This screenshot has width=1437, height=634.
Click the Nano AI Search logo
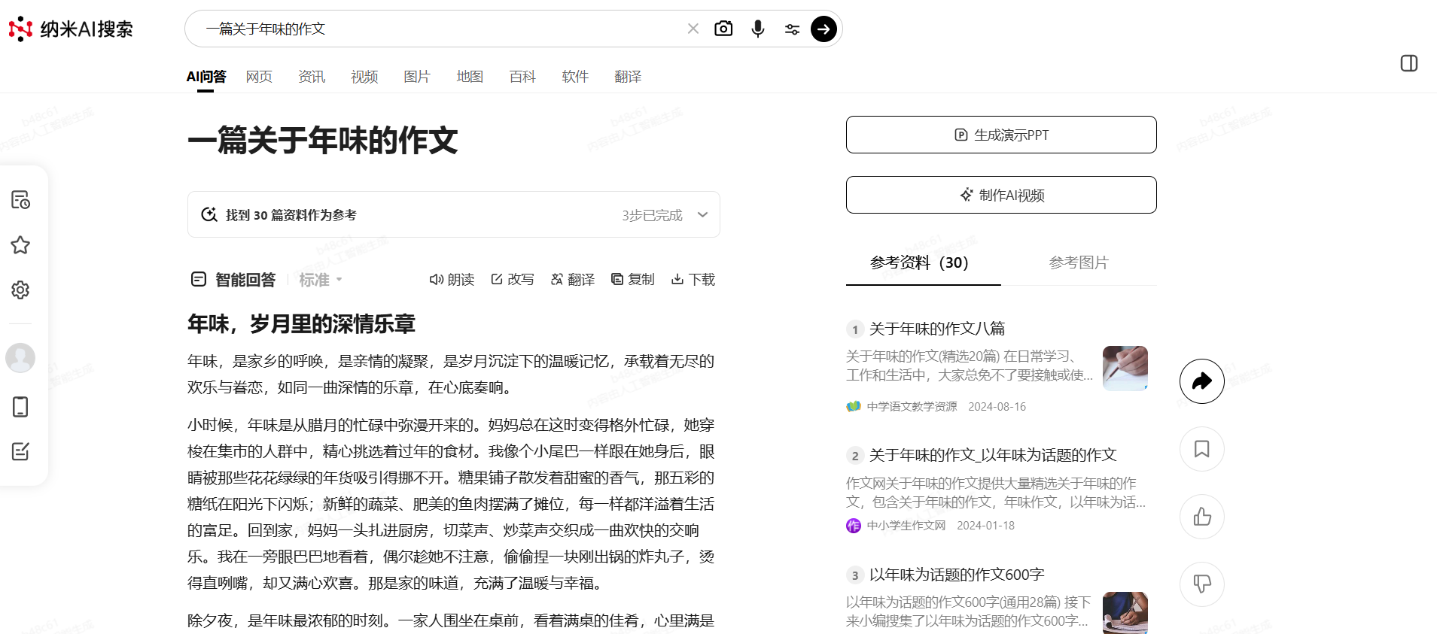(71, 29)
